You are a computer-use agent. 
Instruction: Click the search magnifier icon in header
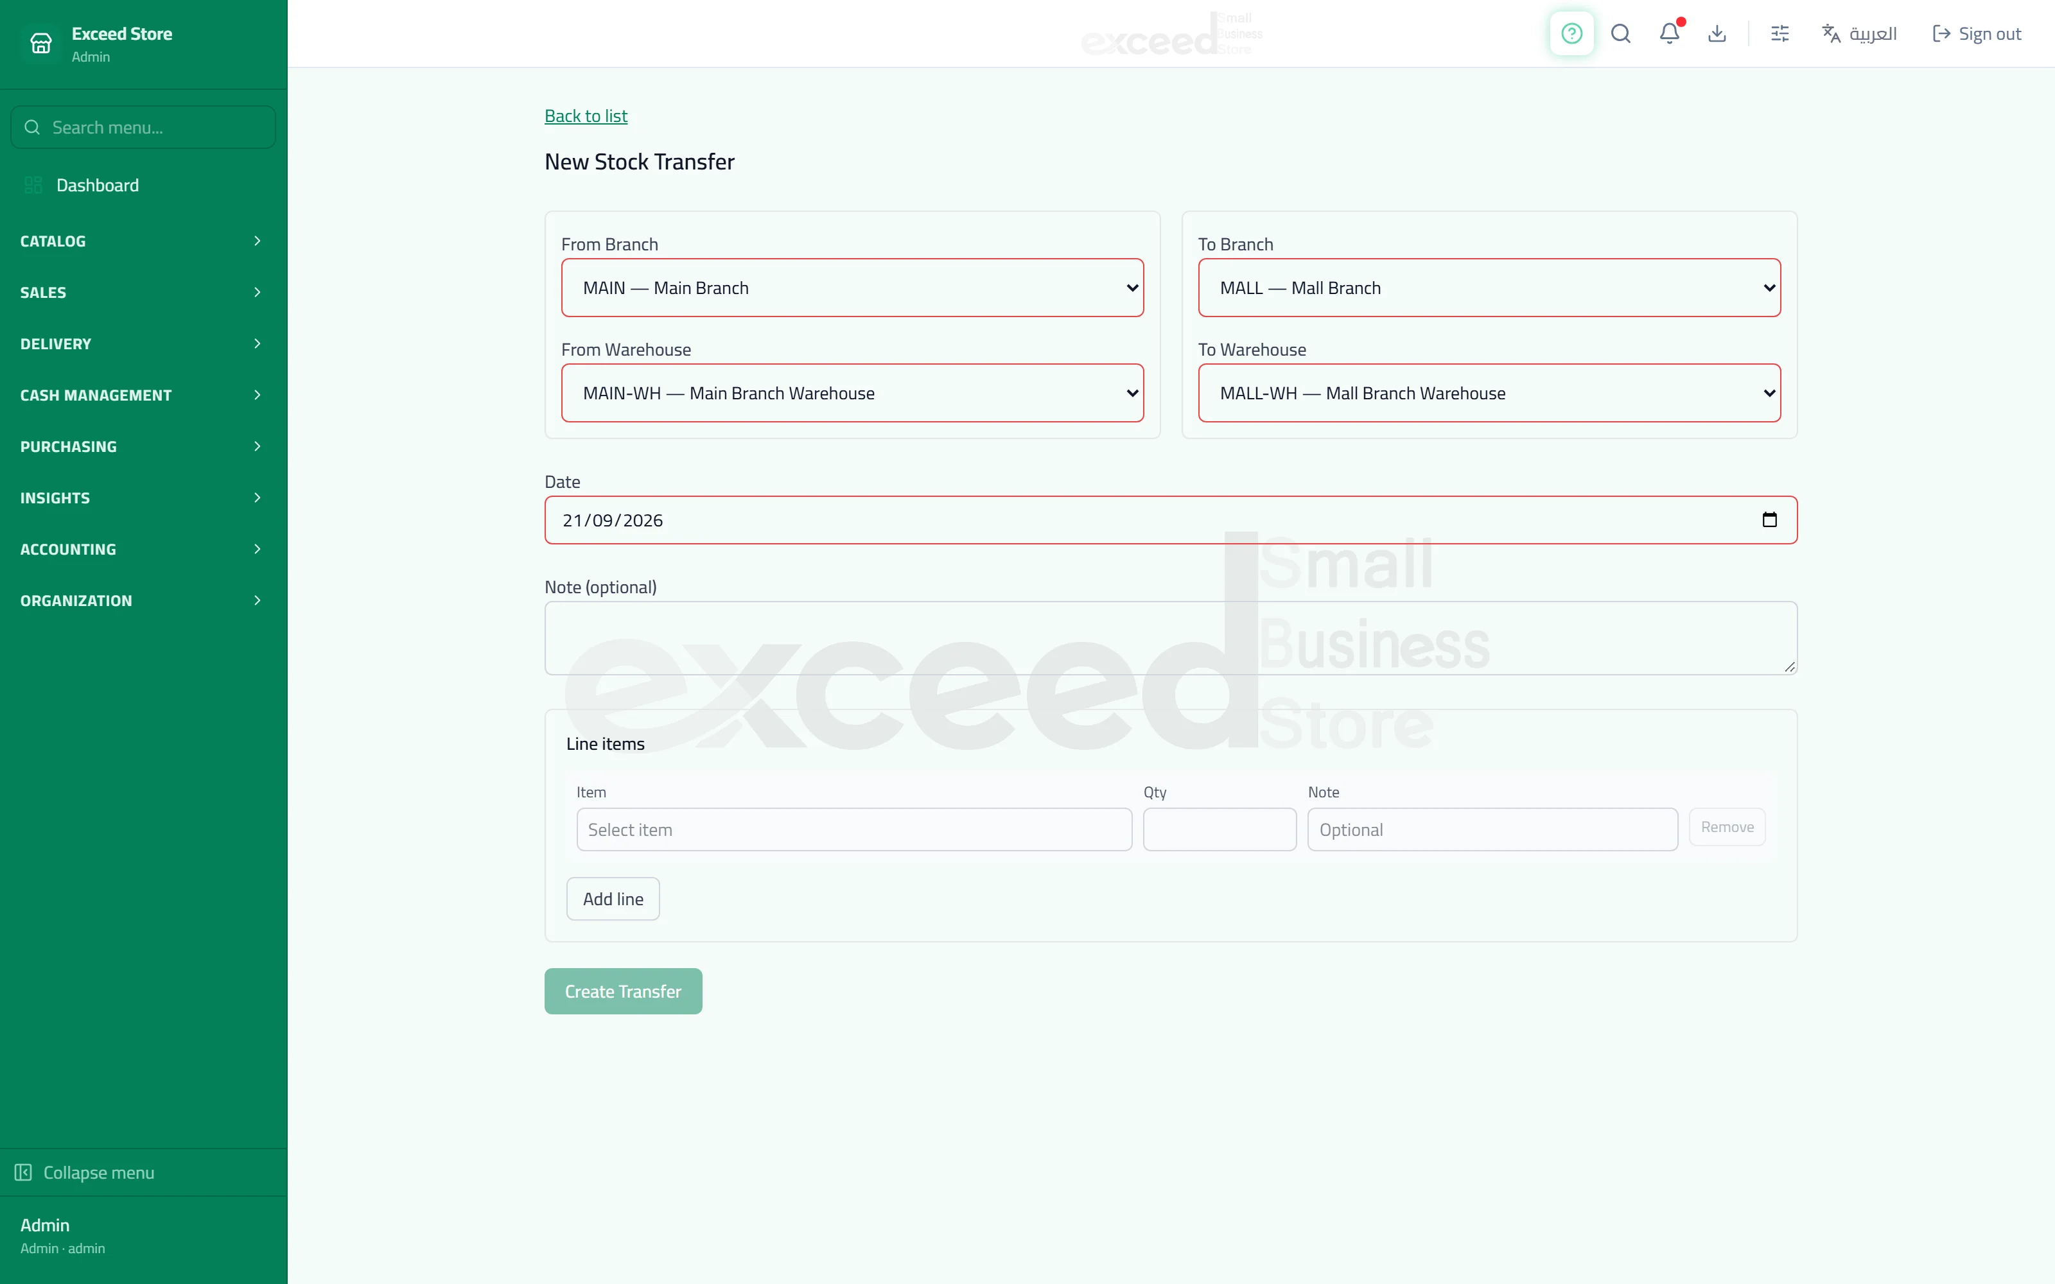pyautogui.click(x=1620, y=33)
